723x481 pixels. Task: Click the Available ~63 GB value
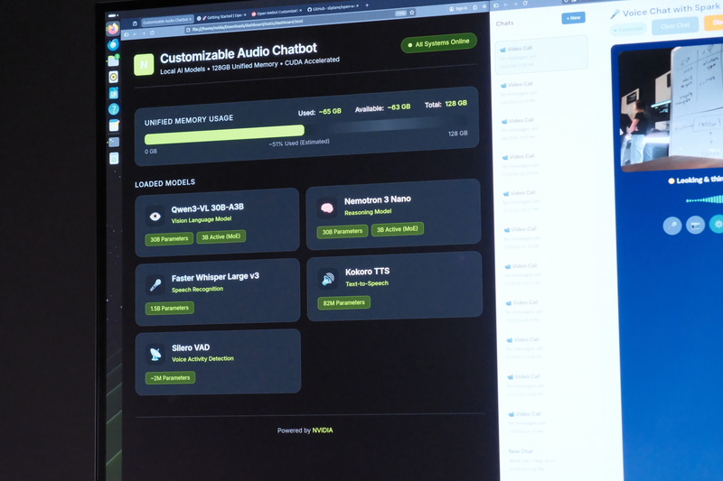[x=399, y=106]
